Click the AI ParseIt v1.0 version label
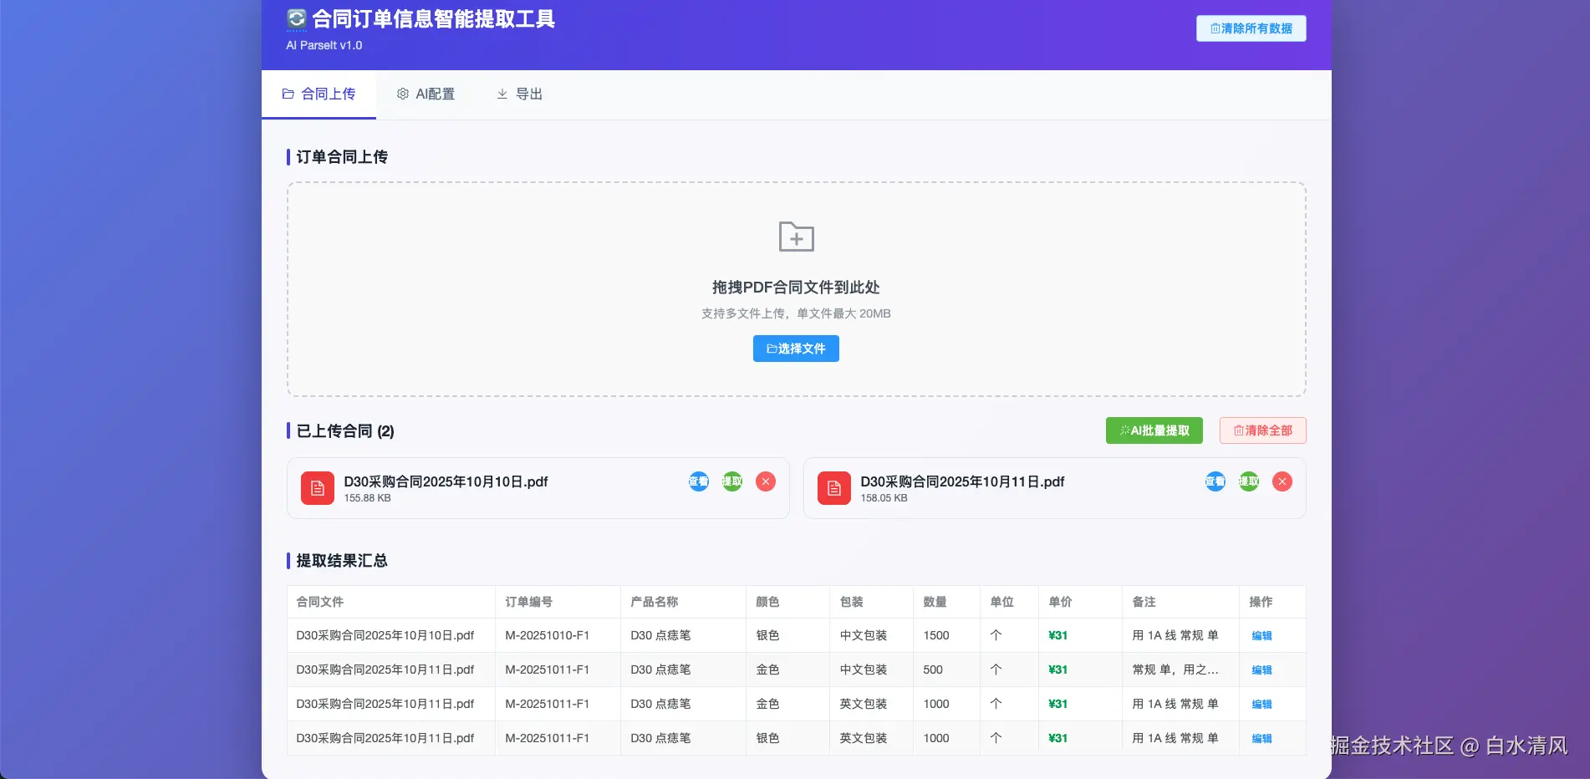Image resolution: width=1590 pixels, height=779 pixels. 324,45
